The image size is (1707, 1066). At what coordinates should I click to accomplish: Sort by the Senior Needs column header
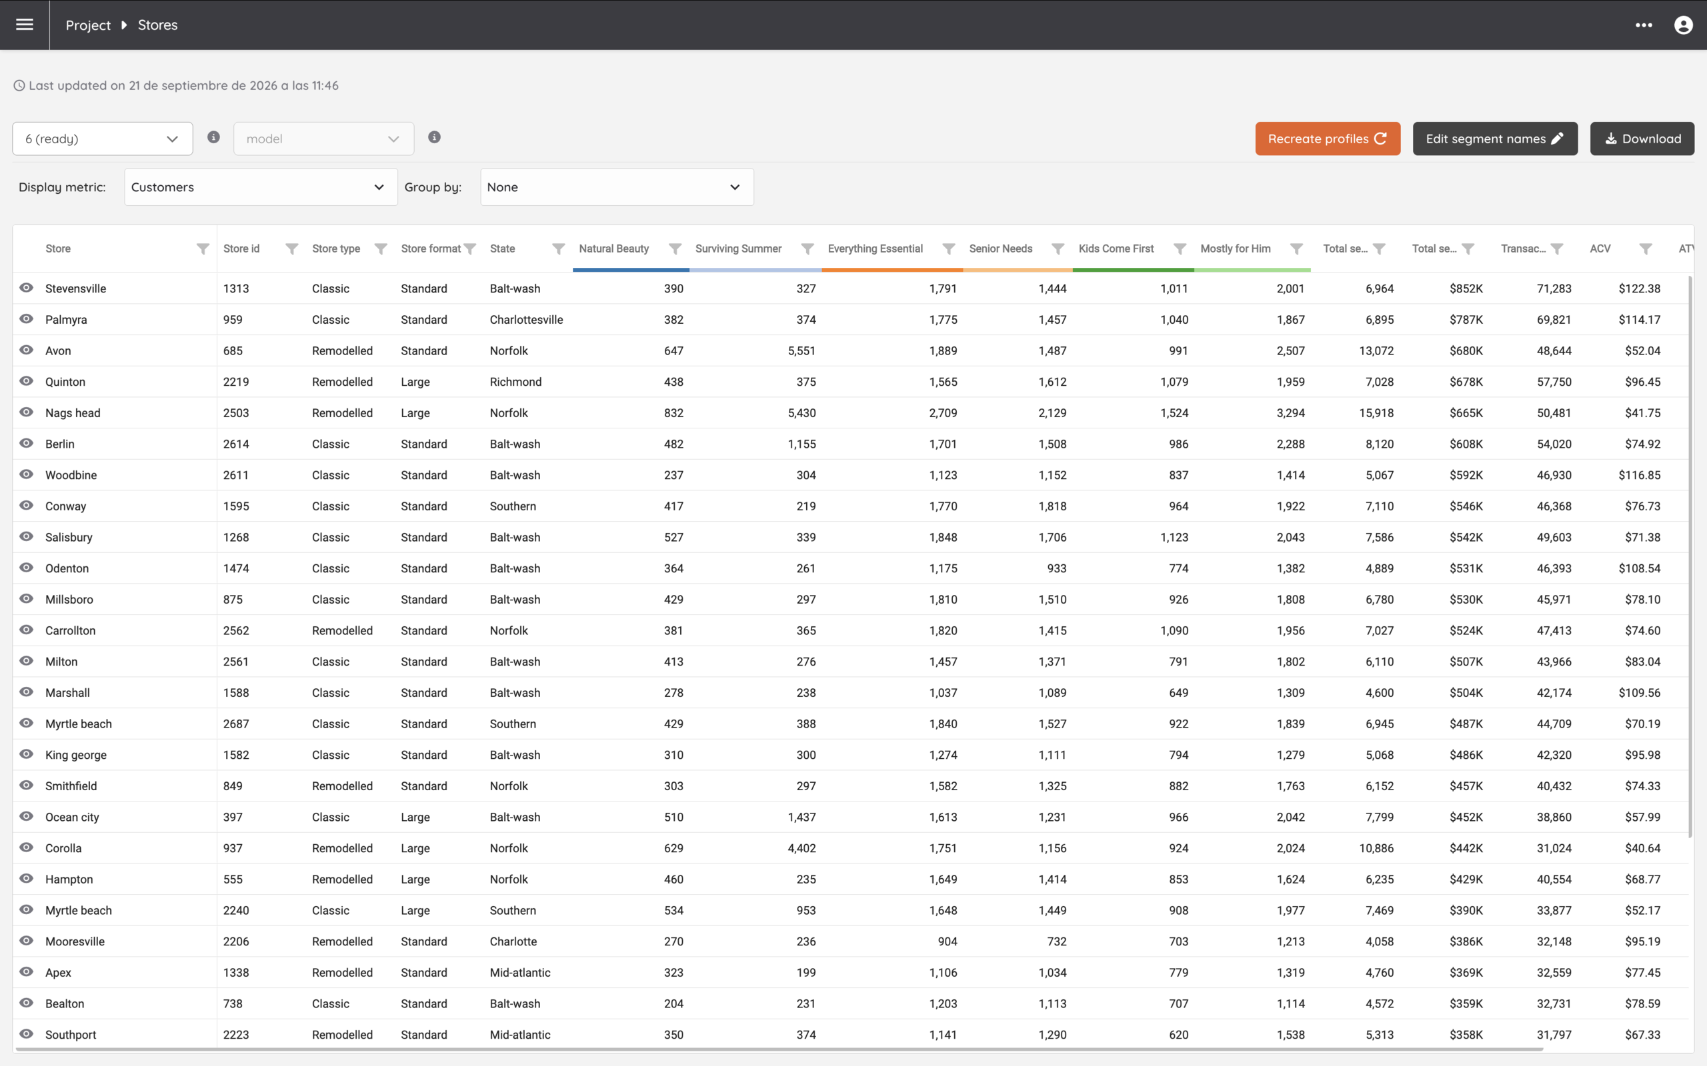point(1000,249)
